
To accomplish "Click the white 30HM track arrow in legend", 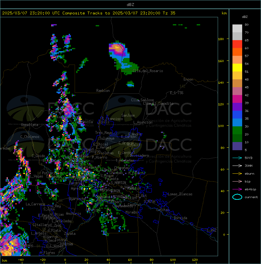I will [x=237, y=166].
